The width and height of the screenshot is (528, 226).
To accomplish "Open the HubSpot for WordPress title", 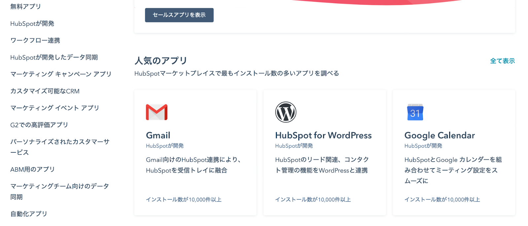I will (x=323, y=135).
